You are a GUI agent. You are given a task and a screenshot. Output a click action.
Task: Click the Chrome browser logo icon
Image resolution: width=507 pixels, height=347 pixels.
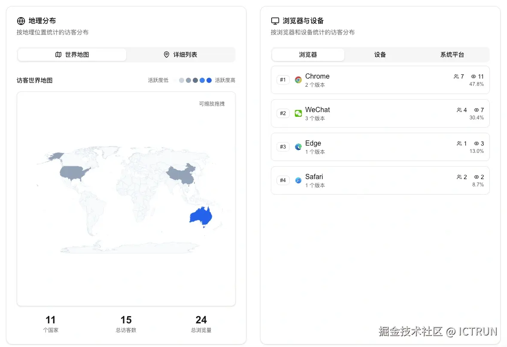coord(298,80)
